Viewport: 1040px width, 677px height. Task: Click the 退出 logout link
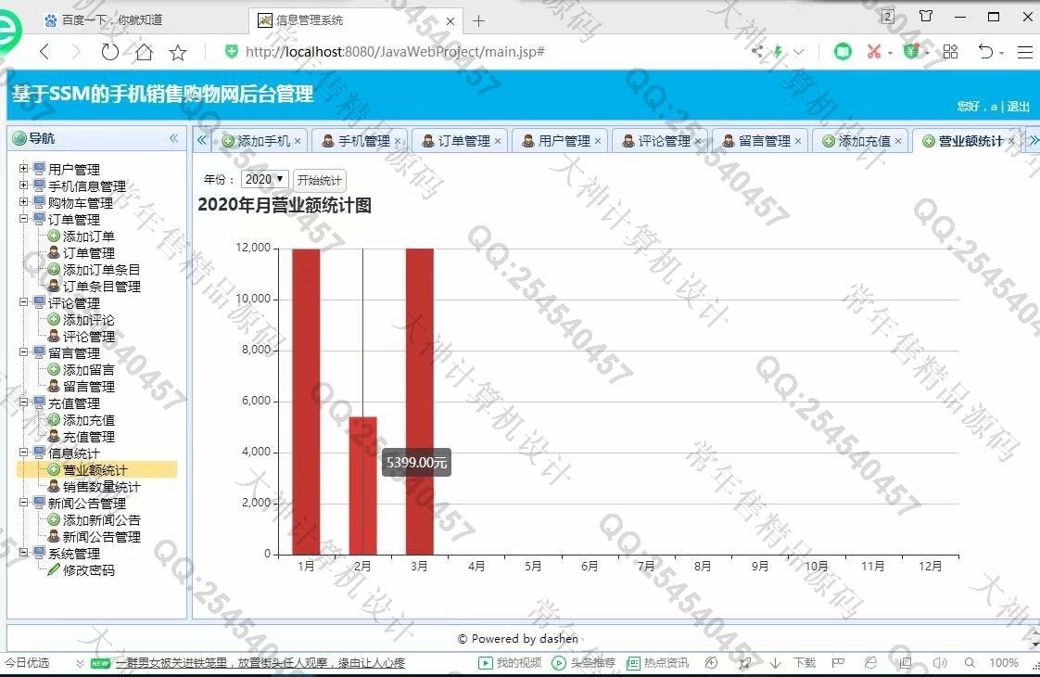click(1018, 107)
